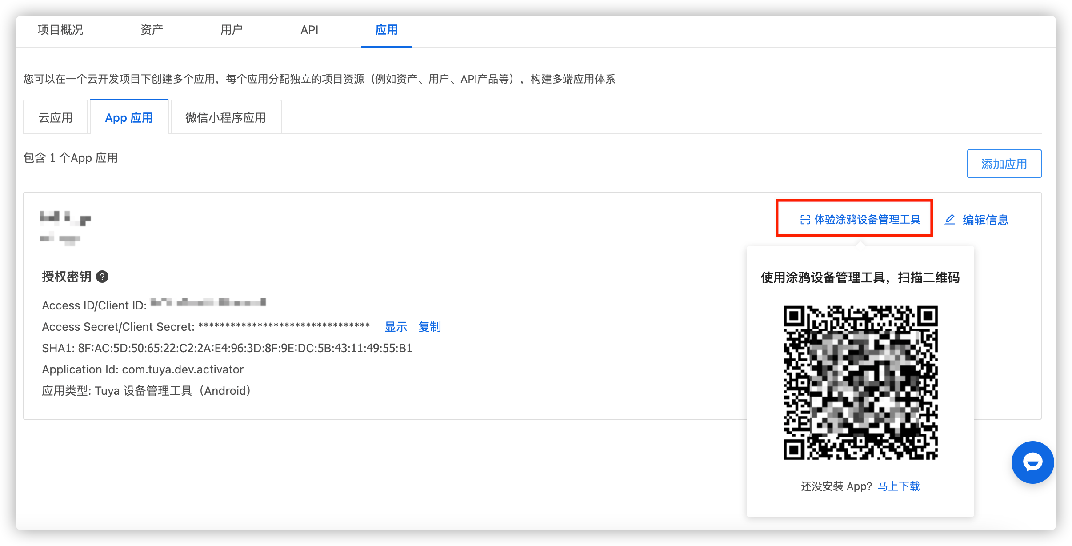The width and height of the screenshot is (1072, 546).
Task: Copy the Access Secret with 复制
Action: pyautogui.click(x=430, y=327)
